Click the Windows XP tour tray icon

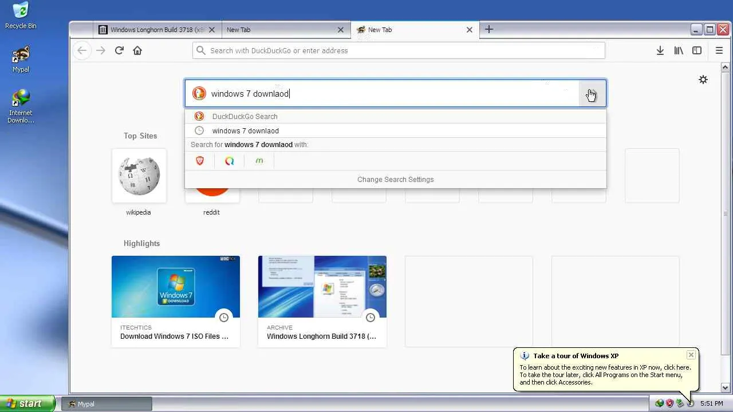tap(690, 403)
